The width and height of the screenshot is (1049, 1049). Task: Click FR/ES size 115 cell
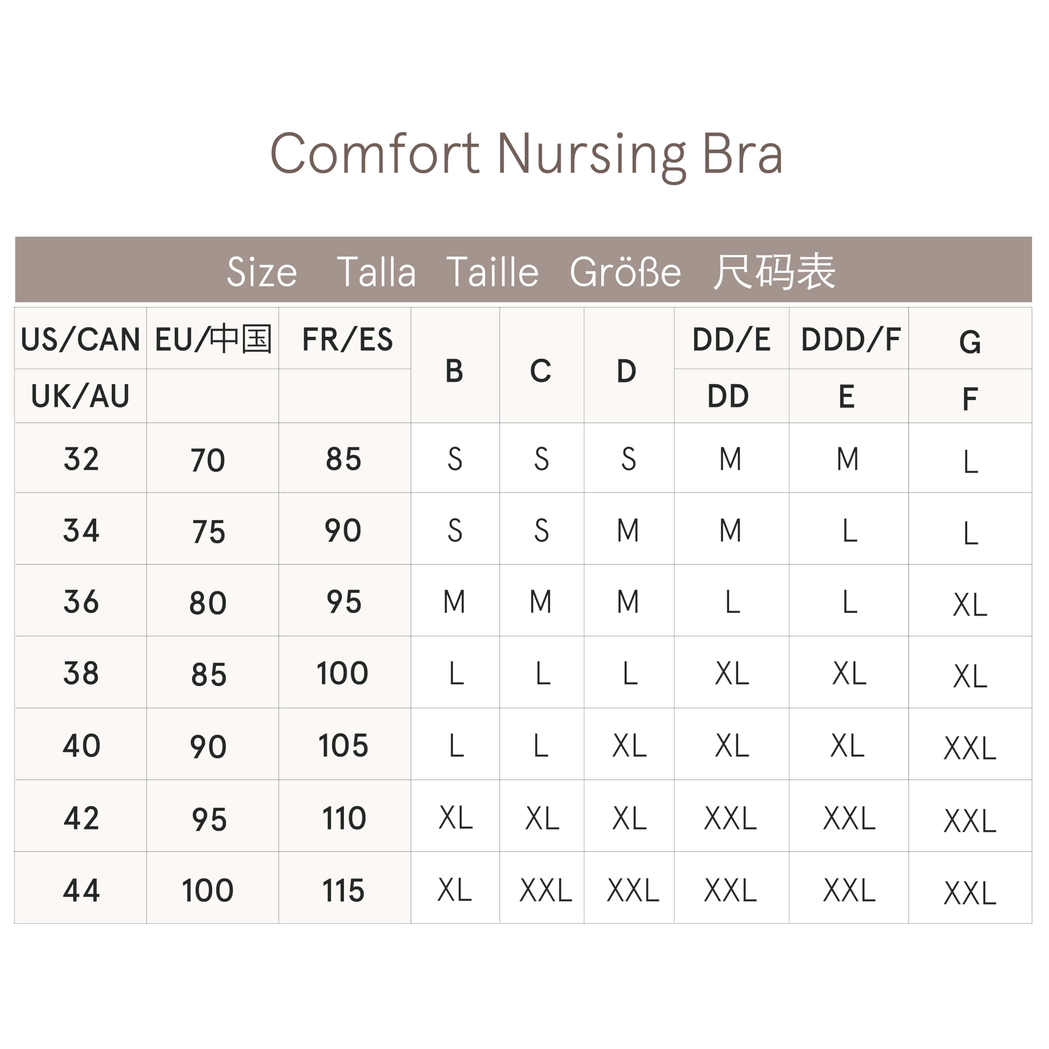click(344, 890)
